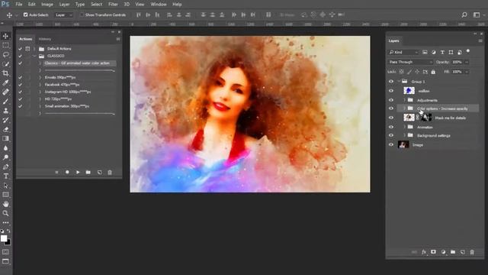Create a new layer group in Layers panel
This screenshot has height=275, width=488.
point(453,252)
